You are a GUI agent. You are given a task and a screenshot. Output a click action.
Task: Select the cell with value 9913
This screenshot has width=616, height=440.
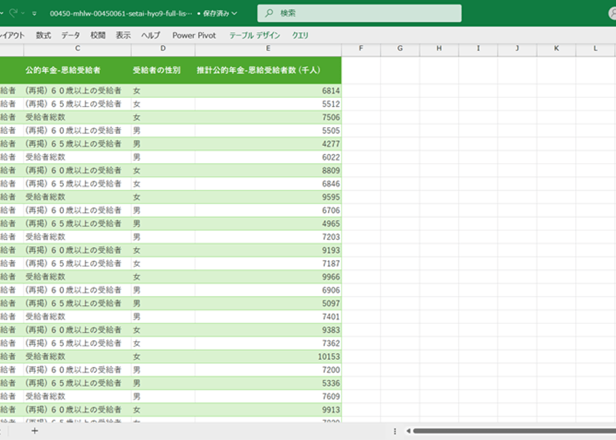tap(268, 410)
